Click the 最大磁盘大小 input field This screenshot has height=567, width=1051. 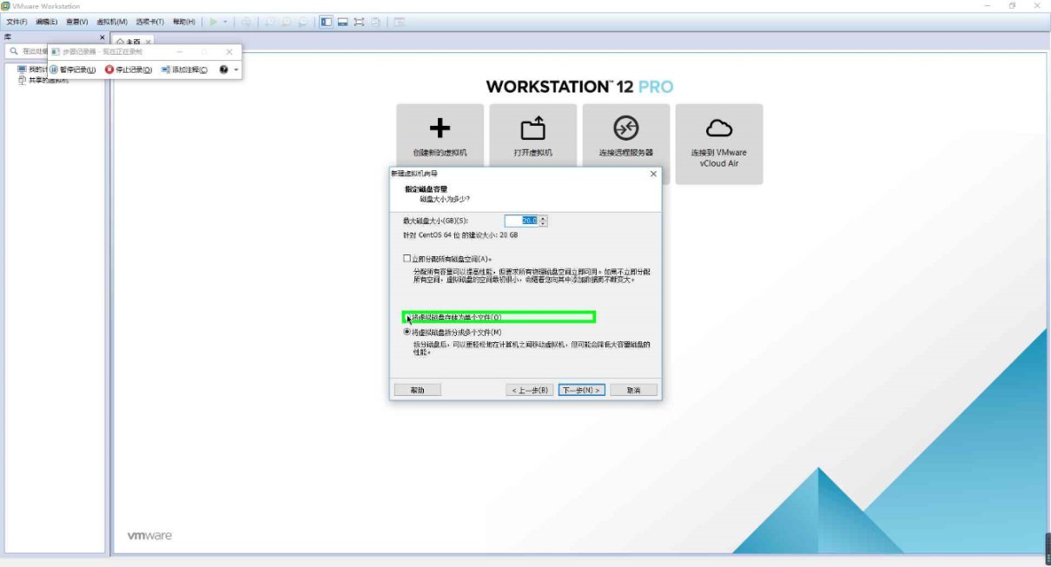pyautogui.click(x=521, y=221)
